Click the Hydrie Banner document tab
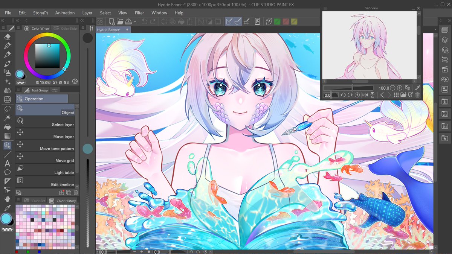 click(x=113, y=29)
